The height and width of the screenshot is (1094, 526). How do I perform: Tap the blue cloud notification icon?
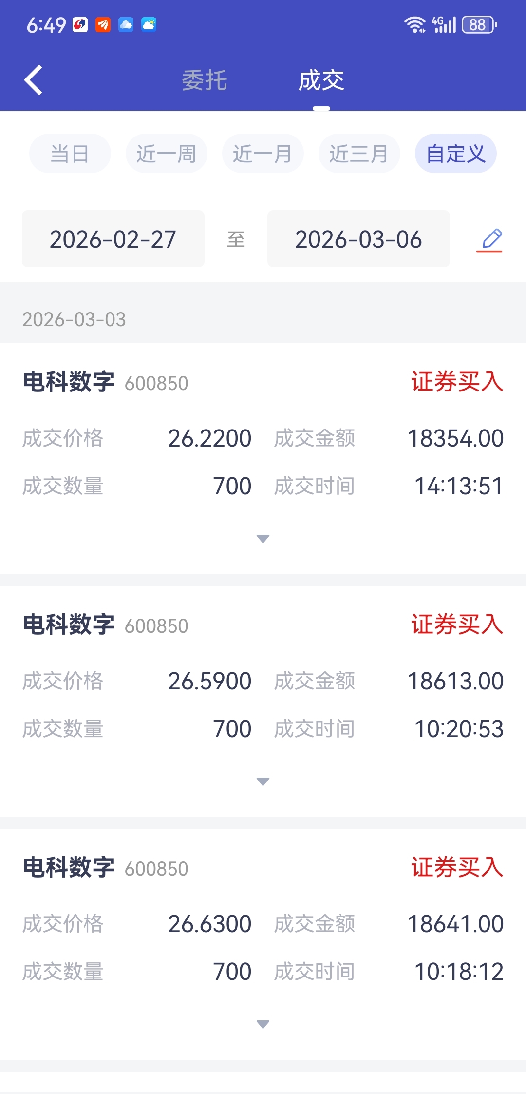coord(126,24)
